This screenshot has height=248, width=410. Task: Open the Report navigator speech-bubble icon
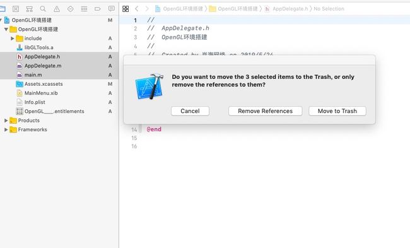click(x=112, y=9)
